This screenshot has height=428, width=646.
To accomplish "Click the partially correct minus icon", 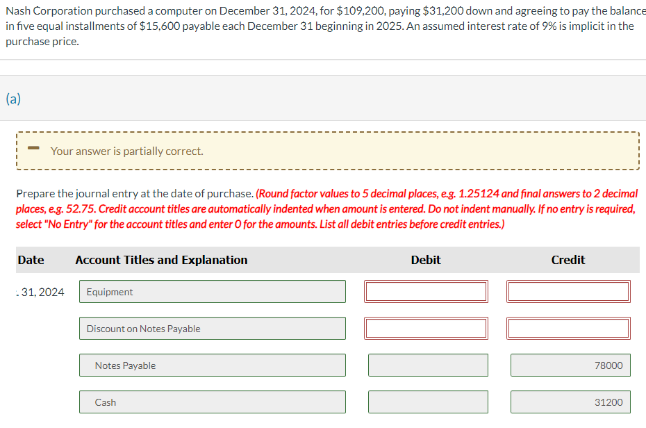I will (x=33, y=147).
